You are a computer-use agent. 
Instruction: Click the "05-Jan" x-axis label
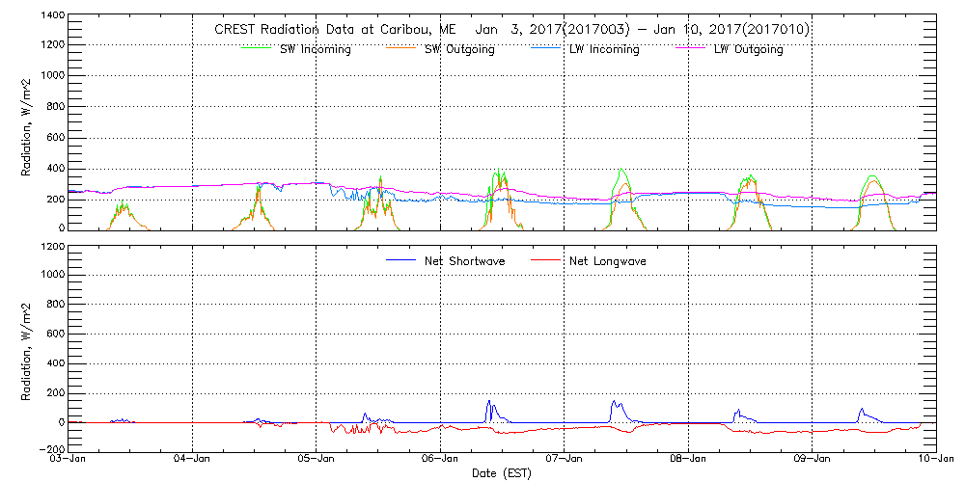[316, 459]
